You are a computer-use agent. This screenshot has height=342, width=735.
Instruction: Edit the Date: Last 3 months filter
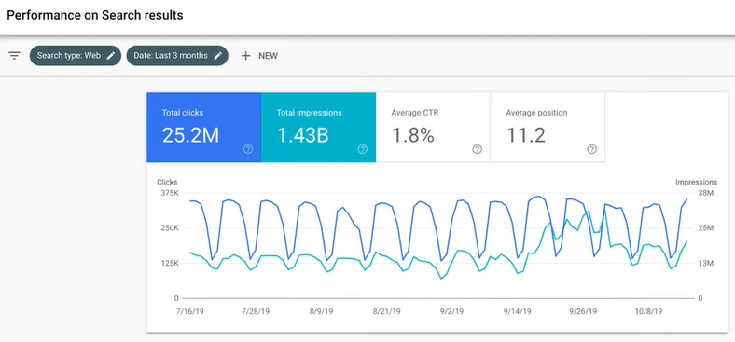tap(177, 56)
